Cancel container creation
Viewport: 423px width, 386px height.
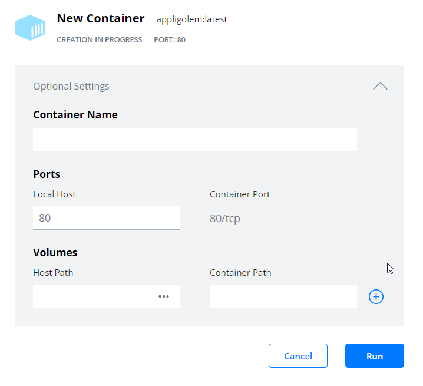(x=298, y=356)
